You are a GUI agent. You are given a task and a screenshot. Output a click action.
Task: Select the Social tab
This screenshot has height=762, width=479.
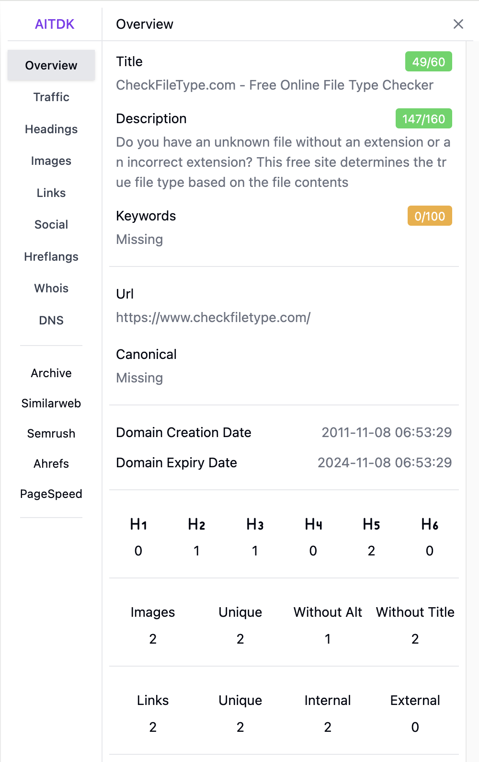[51, 225]
